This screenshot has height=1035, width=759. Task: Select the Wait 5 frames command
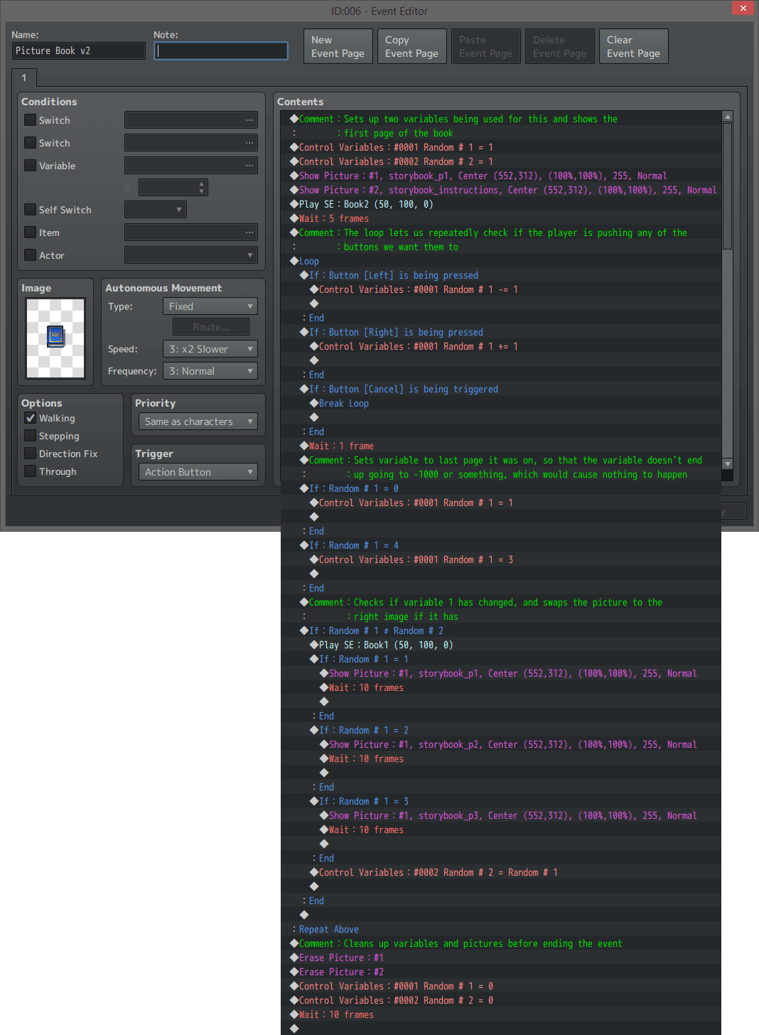501,218
